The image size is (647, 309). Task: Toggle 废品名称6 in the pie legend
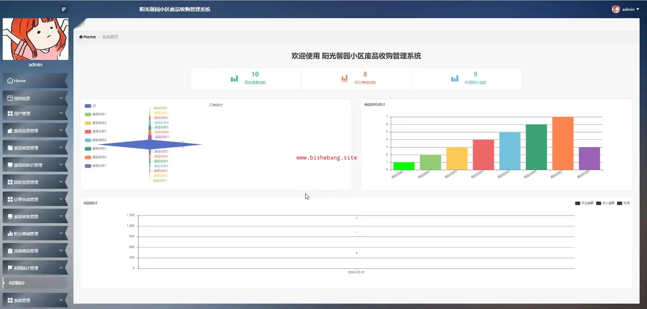pos(95,158)
